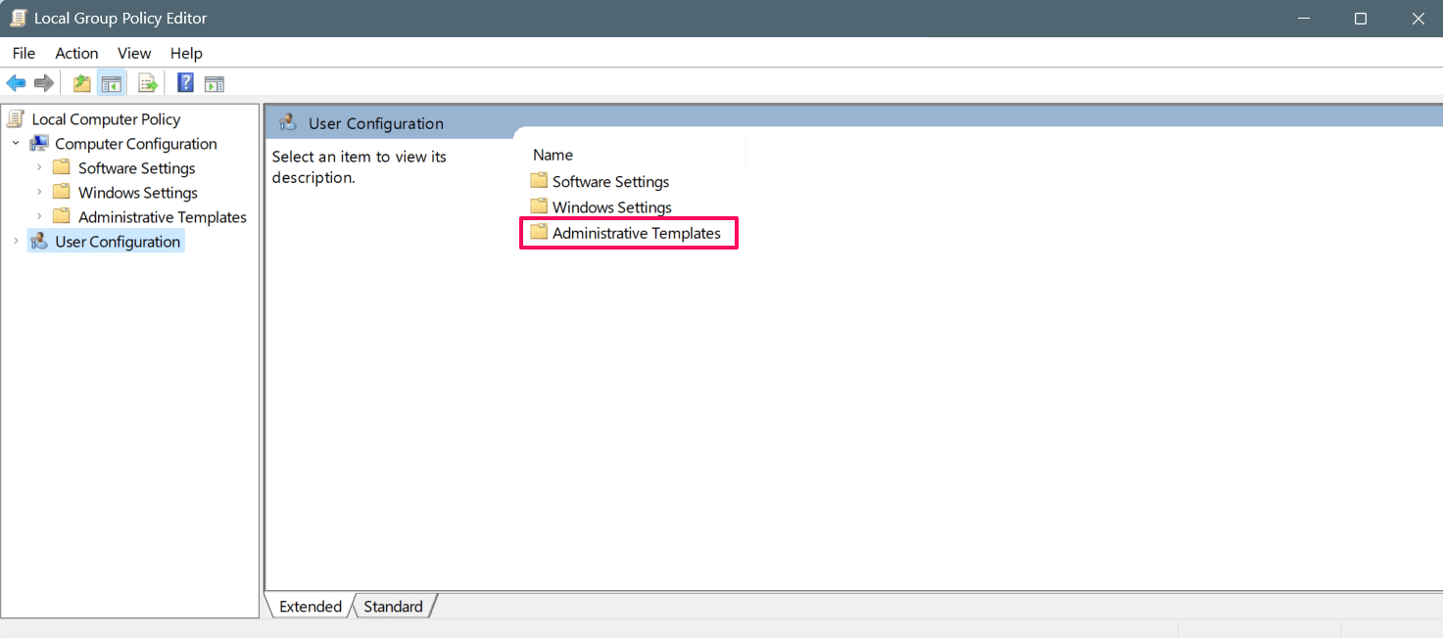Select Administrative Templates label in the tree
The width and height of the screenshot is (1443, 638).
[163, 217]
